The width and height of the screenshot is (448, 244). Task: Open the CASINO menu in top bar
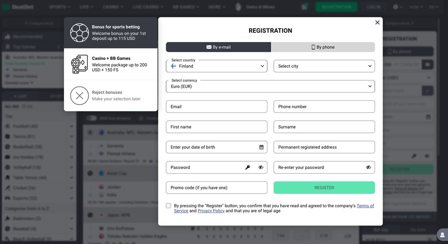113,7
